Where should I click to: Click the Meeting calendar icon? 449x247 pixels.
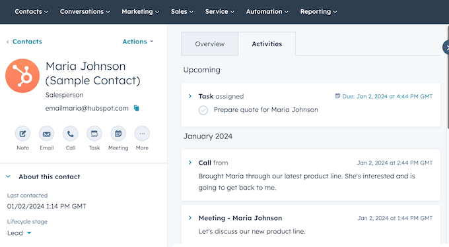pos(118,134)
